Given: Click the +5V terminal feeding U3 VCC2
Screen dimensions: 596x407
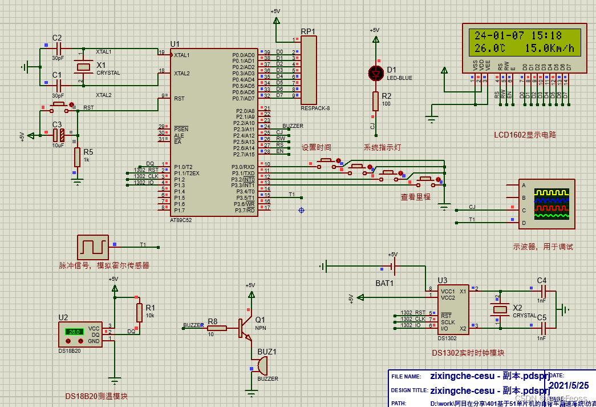Looking at the screenshot, I should coord(360,297).
